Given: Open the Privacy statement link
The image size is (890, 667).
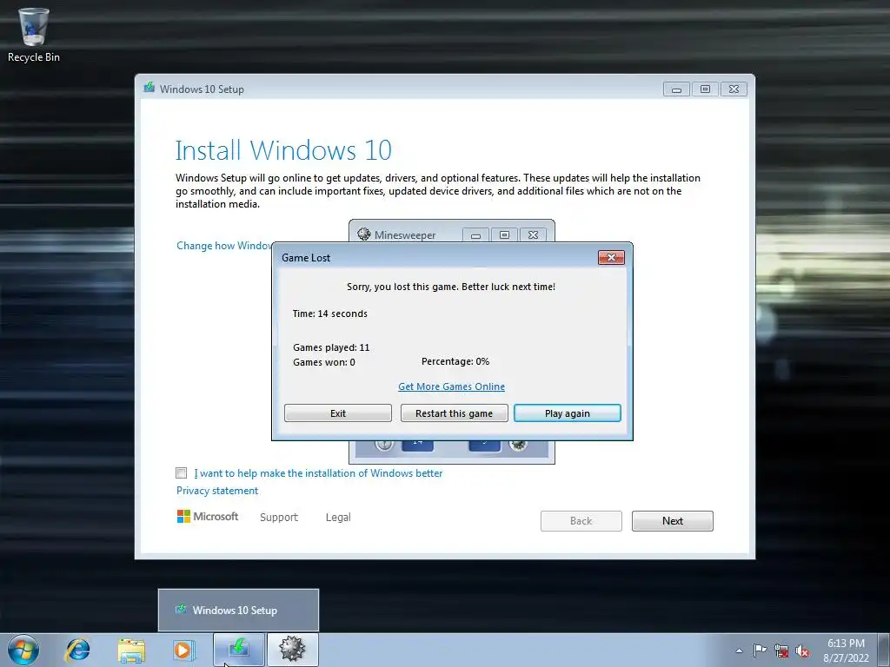Looking at the screenshot, I should point(216,491).
